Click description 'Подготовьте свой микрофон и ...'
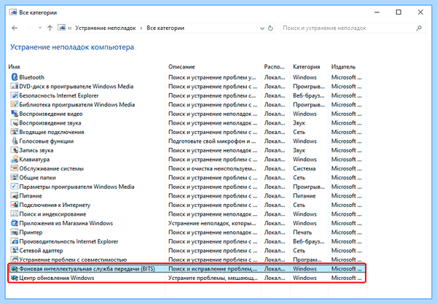The image size is (437, 304). tap(212, 141)
